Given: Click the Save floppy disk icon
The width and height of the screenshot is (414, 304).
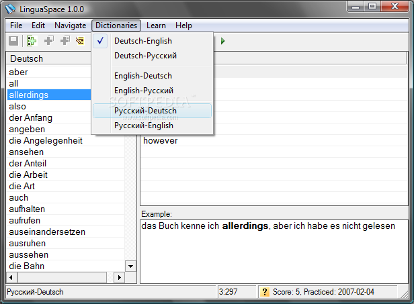Looking at the screenshot, I should tap(13, 41).
